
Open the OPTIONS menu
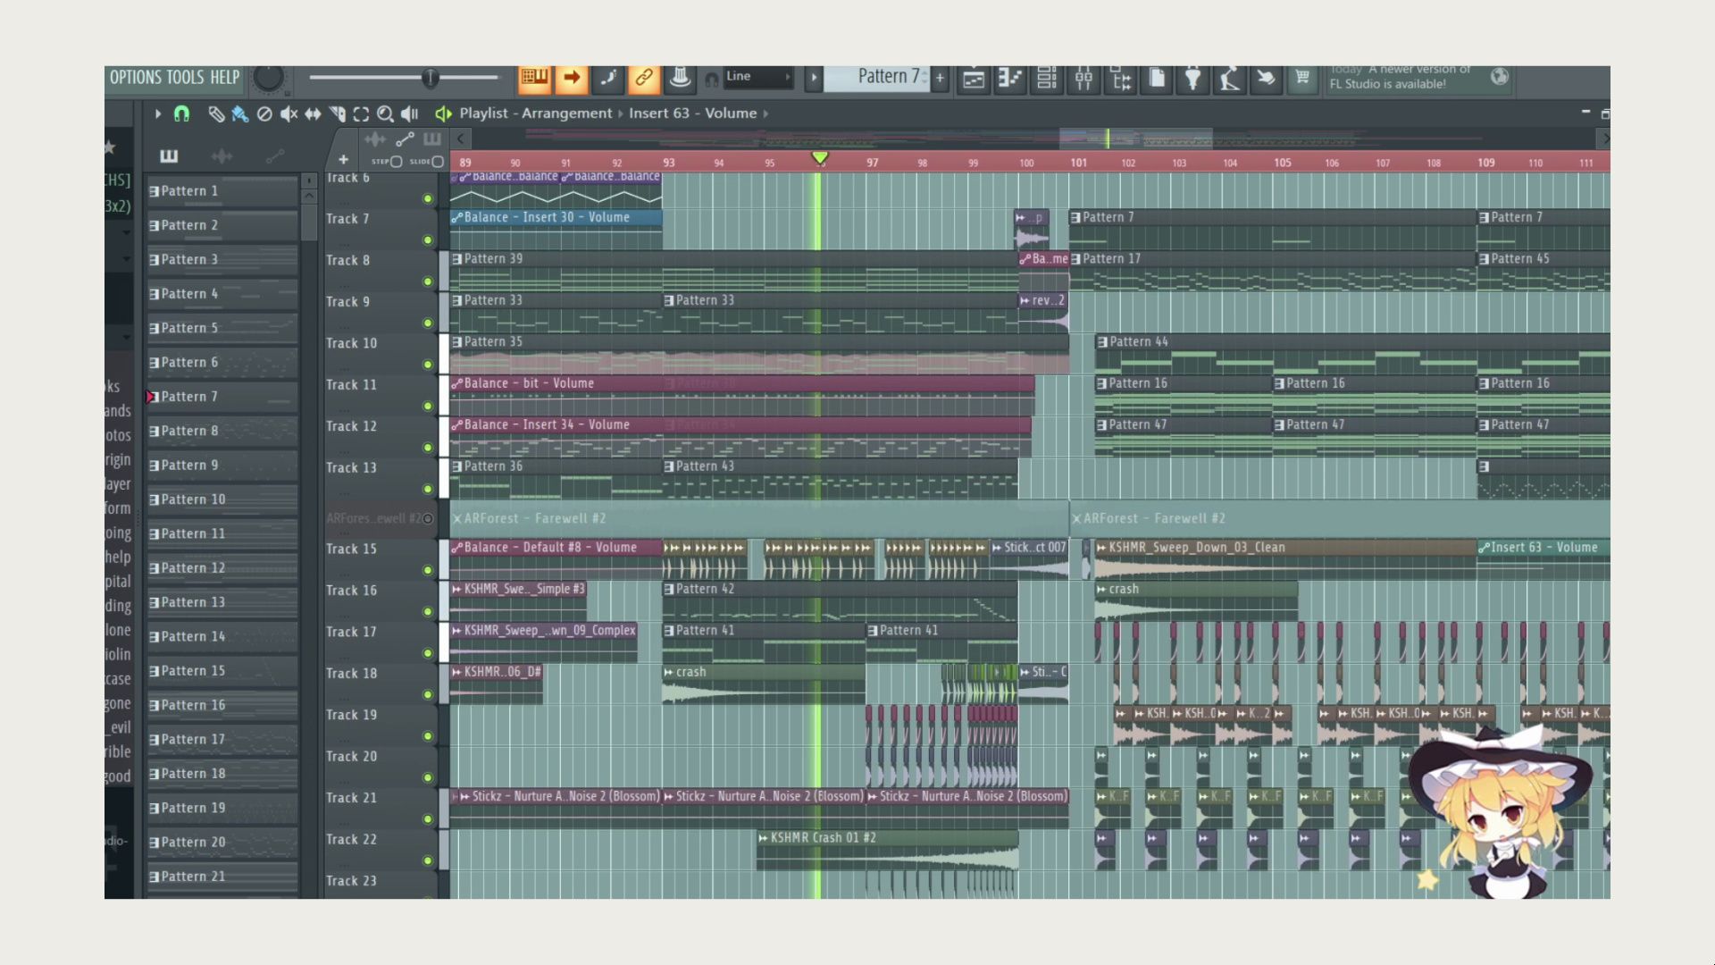(136, 78)
